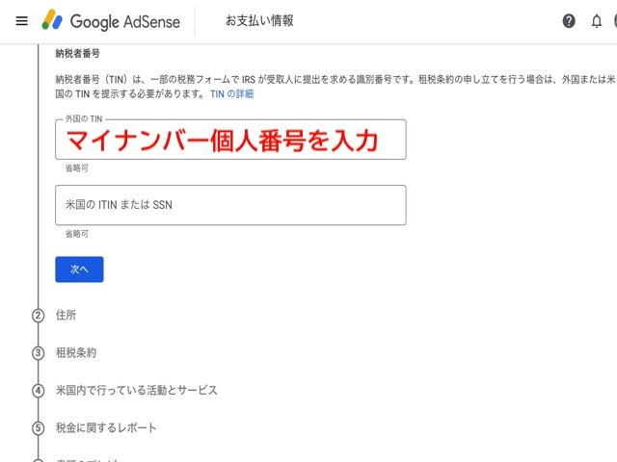This screenshot has height=462, width=617.
Task: Open the hamburger main menu
Action: [x=21, y=20]
